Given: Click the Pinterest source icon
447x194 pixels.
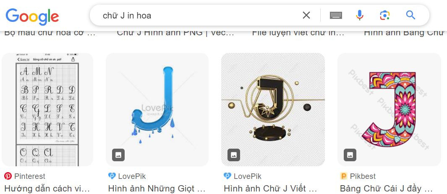Looking at the screenshot, I should tap(8, 176).
